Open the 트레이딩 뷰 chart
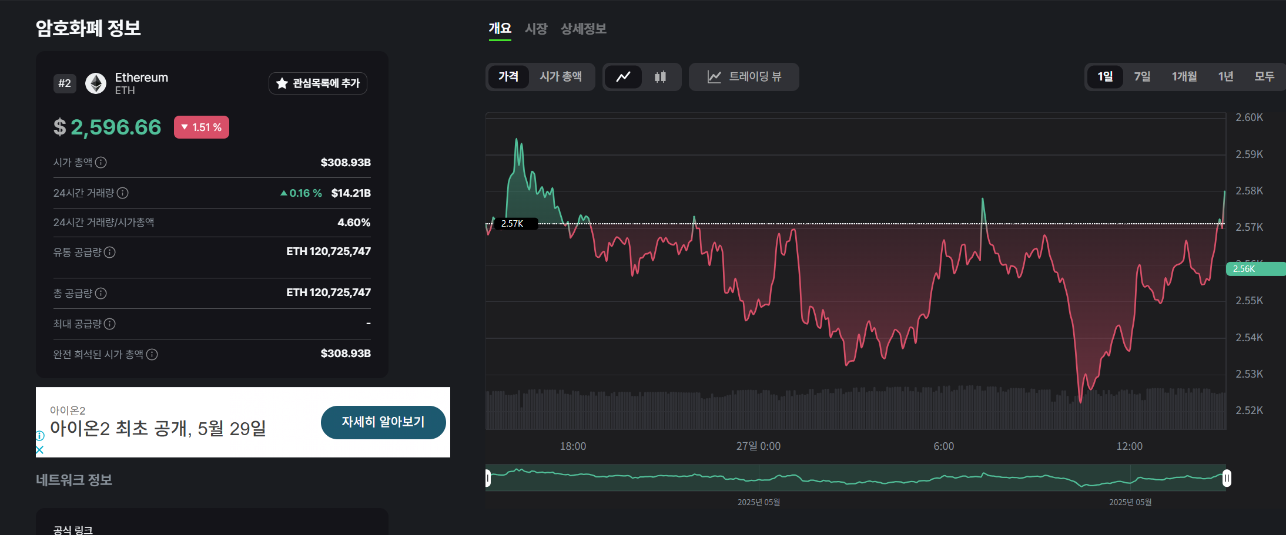The height and width of the screenshot is (535, 1286). coord(744,77)
